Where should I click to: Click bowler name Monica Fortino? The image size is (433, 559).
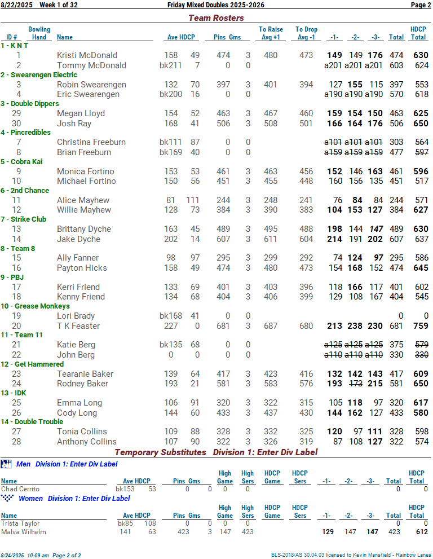tap(86, 171)
